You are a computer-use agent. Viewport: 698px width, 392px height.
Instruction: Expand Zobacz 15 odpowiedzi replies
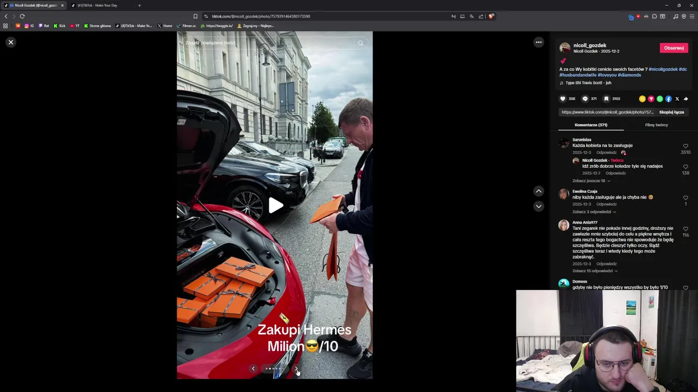(x=595, y=271)
